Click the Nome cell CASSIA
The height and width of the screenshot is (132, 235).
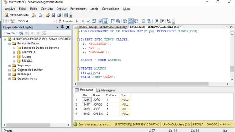tap(98, 114)
